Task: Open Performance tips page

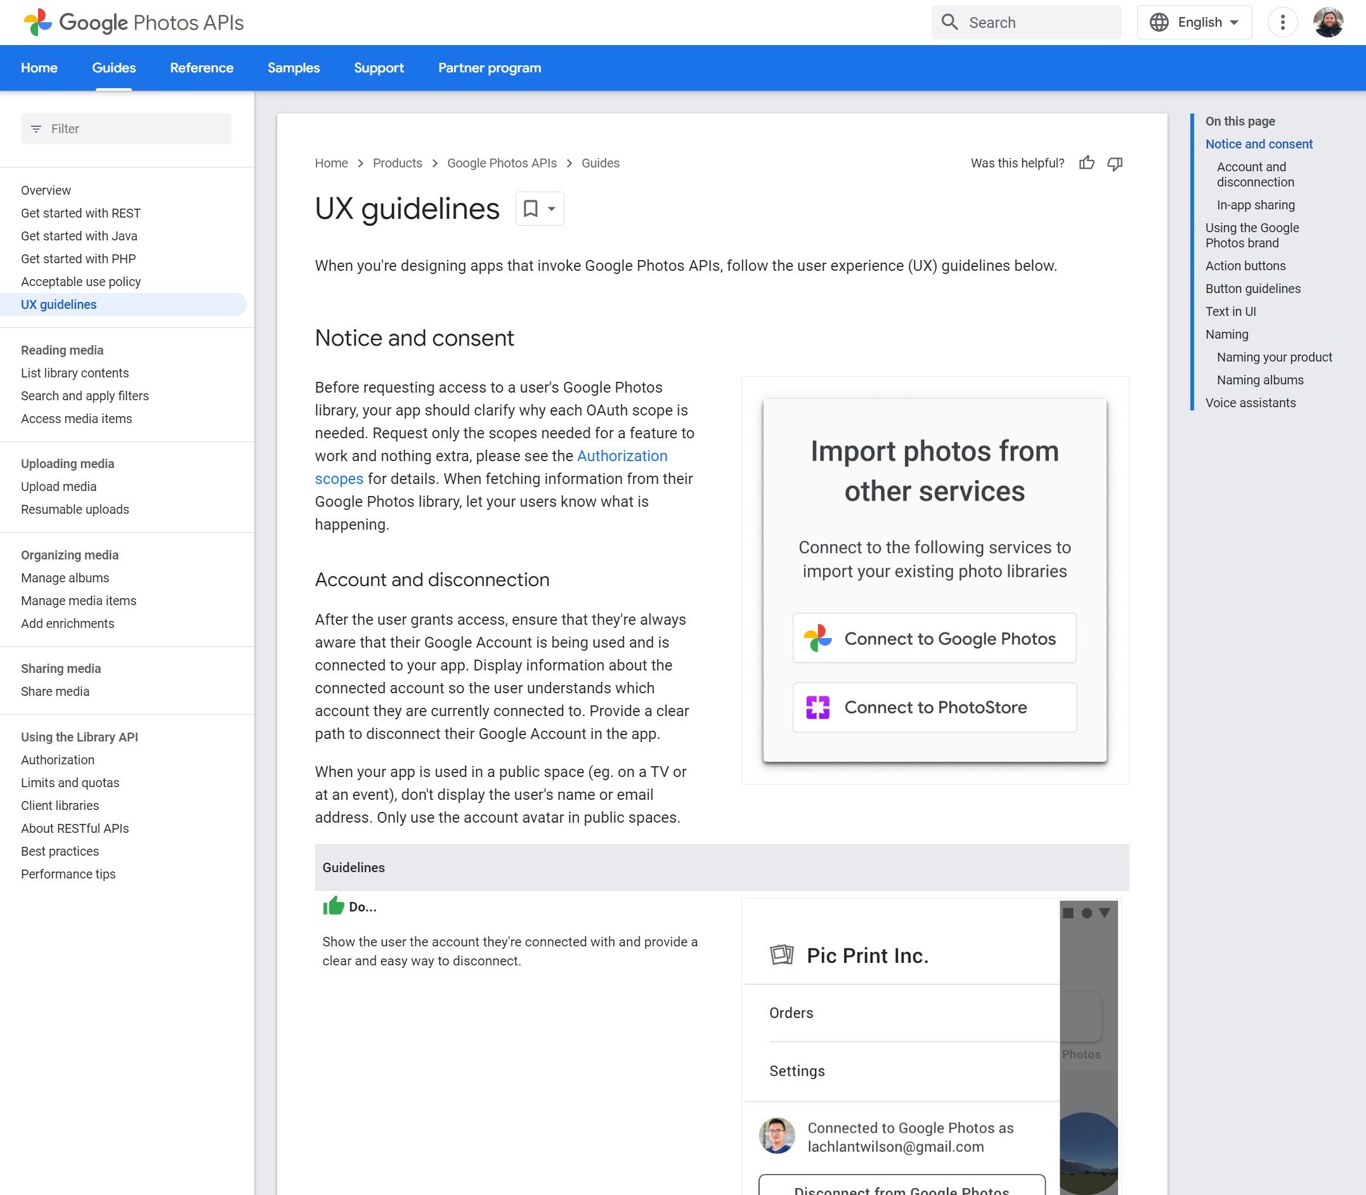Action: point(68,873)
